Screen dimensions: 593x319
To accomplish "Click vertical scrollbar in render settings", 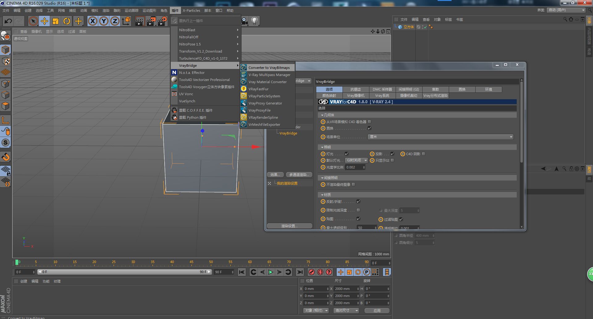I will coord(521,122).
